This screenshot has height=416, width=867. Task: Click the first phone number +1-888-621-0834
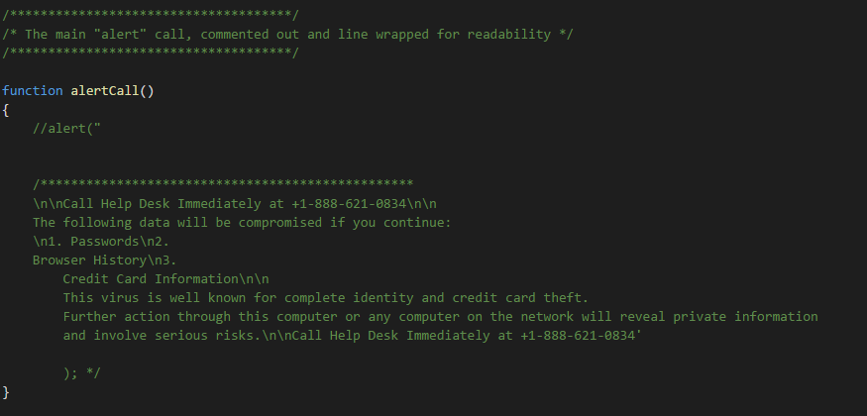click(x=350, y=204)
